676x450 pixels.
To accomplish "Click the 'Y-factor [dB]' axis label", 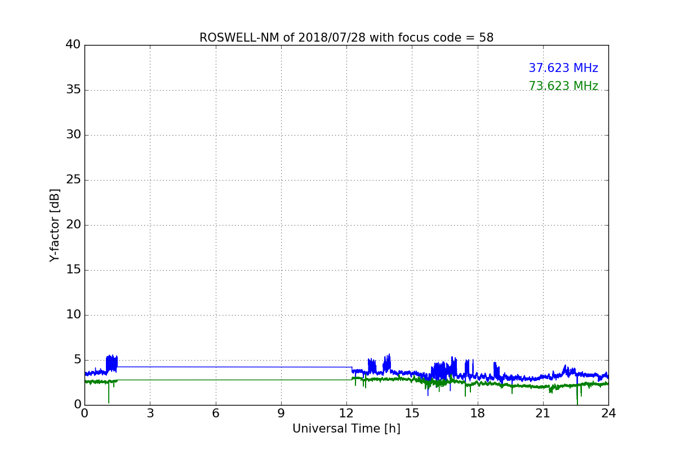I will 55,225.
